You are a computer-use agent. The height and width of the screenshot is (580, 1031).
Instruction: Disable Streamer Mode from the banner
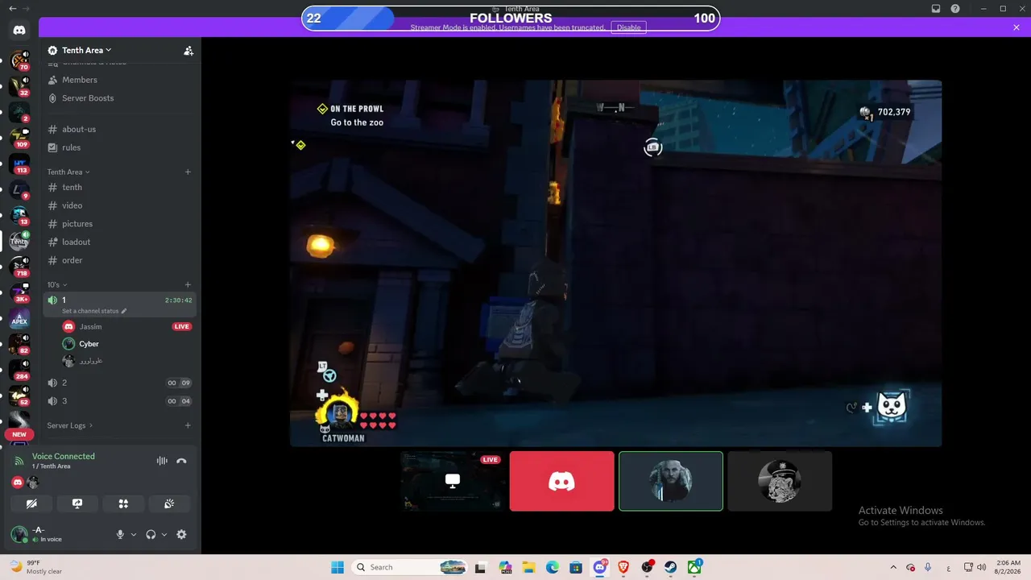click(x=628, y=27)
